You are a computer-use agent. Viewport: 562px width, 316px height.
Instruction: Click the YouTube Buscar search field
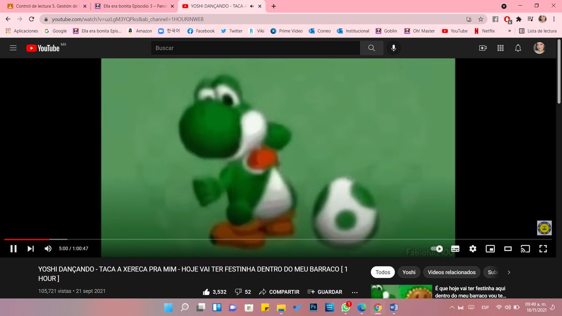[255, 48]
